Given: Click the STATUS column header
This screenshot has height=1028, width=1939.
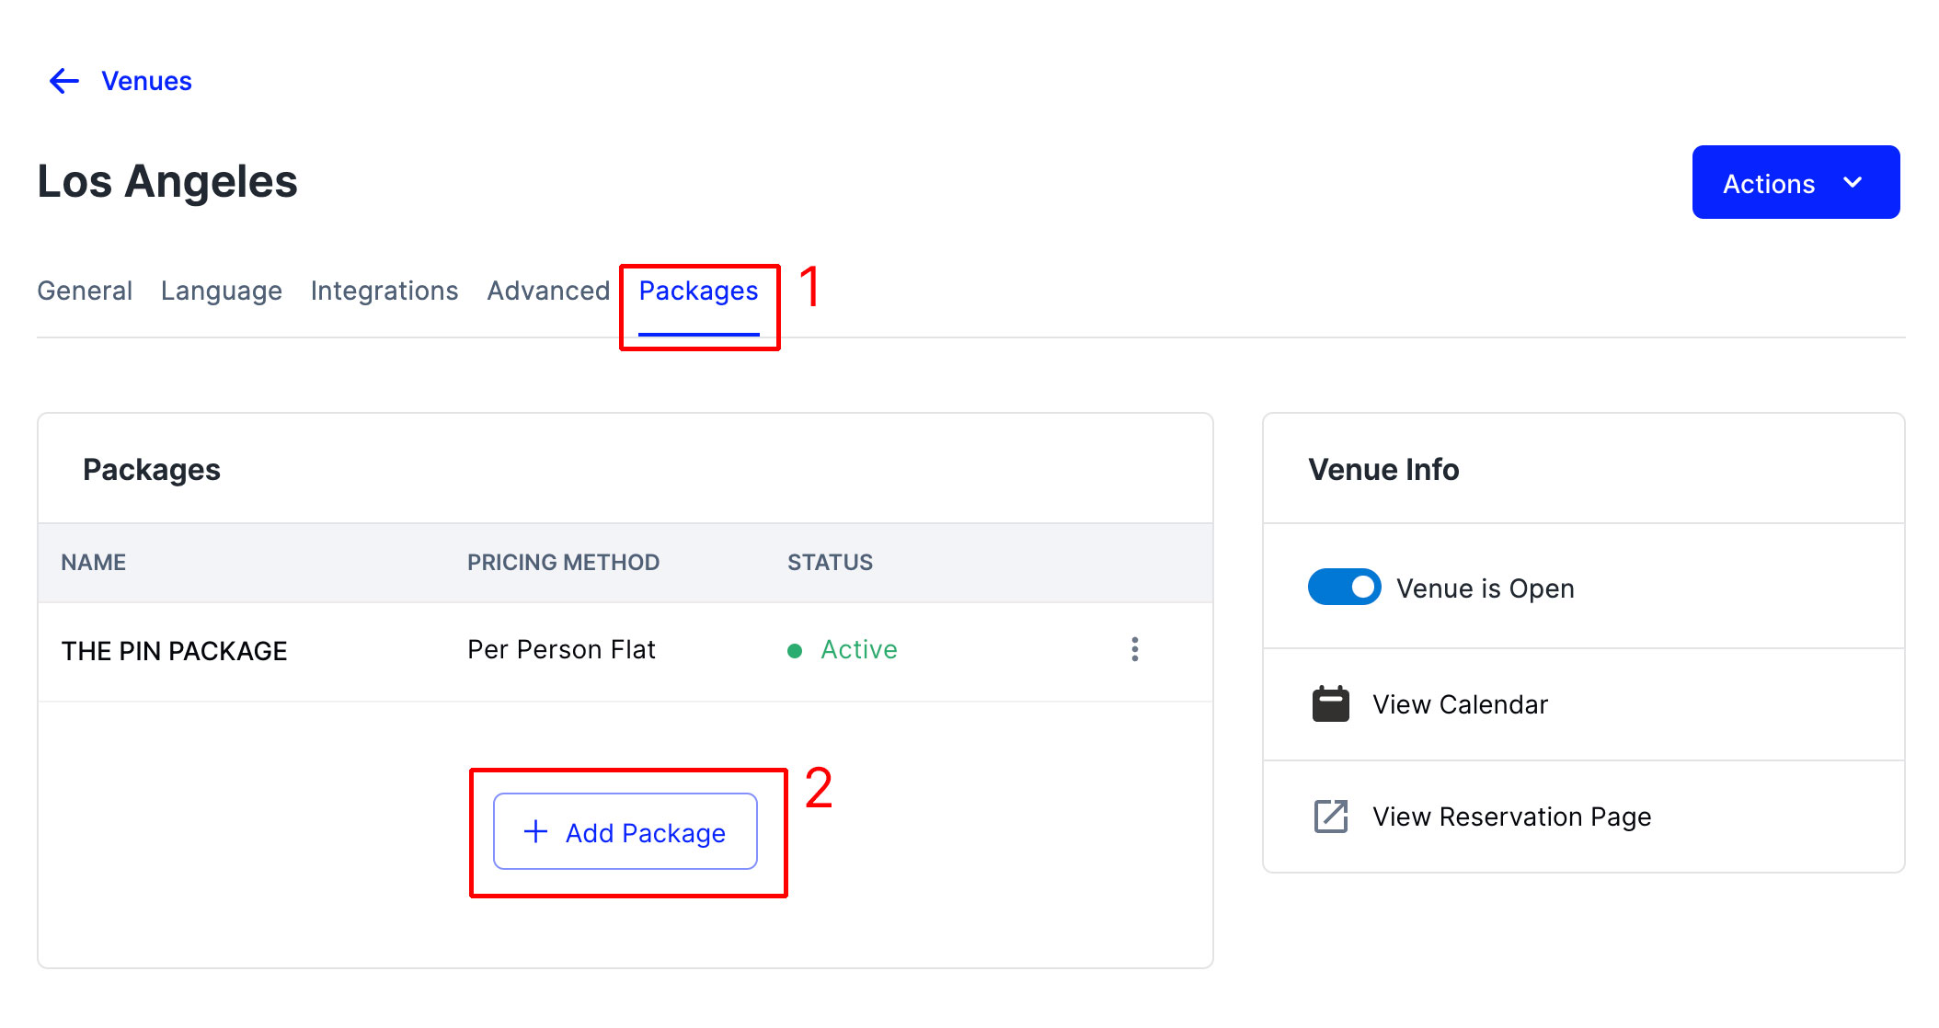Looking at the screenshot, I should pyautogui.click(x=830, y=563).
